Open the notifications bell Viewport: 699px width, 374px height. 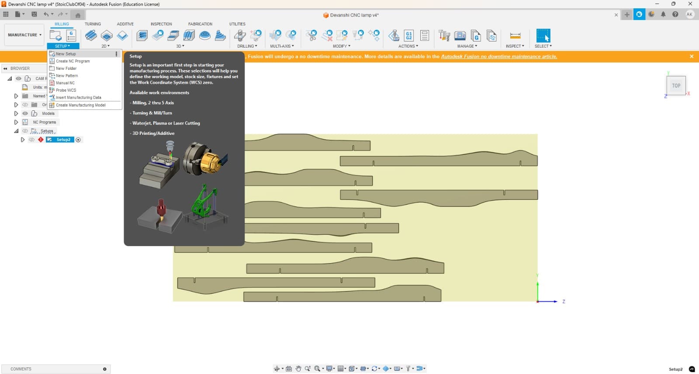coord(663,14)
